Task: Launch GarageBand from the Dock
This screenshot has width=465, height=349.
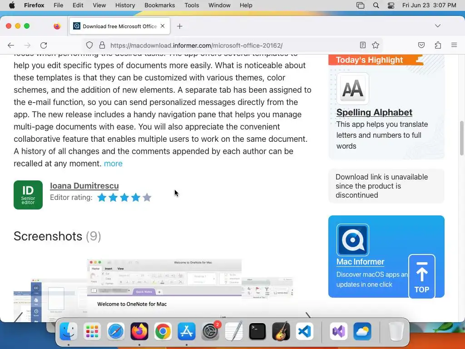Action: point(281,331)
